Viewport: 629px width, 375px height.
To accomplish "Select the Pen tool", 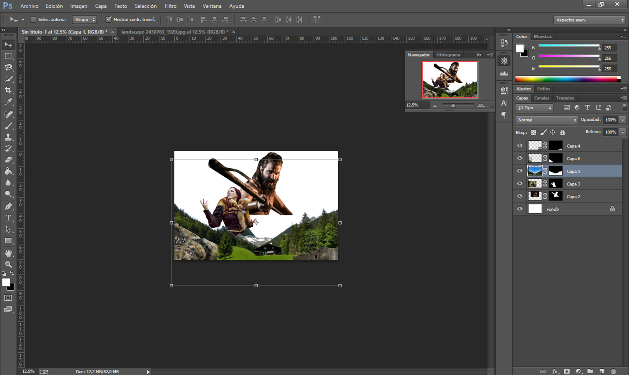I will click(8, 206).
